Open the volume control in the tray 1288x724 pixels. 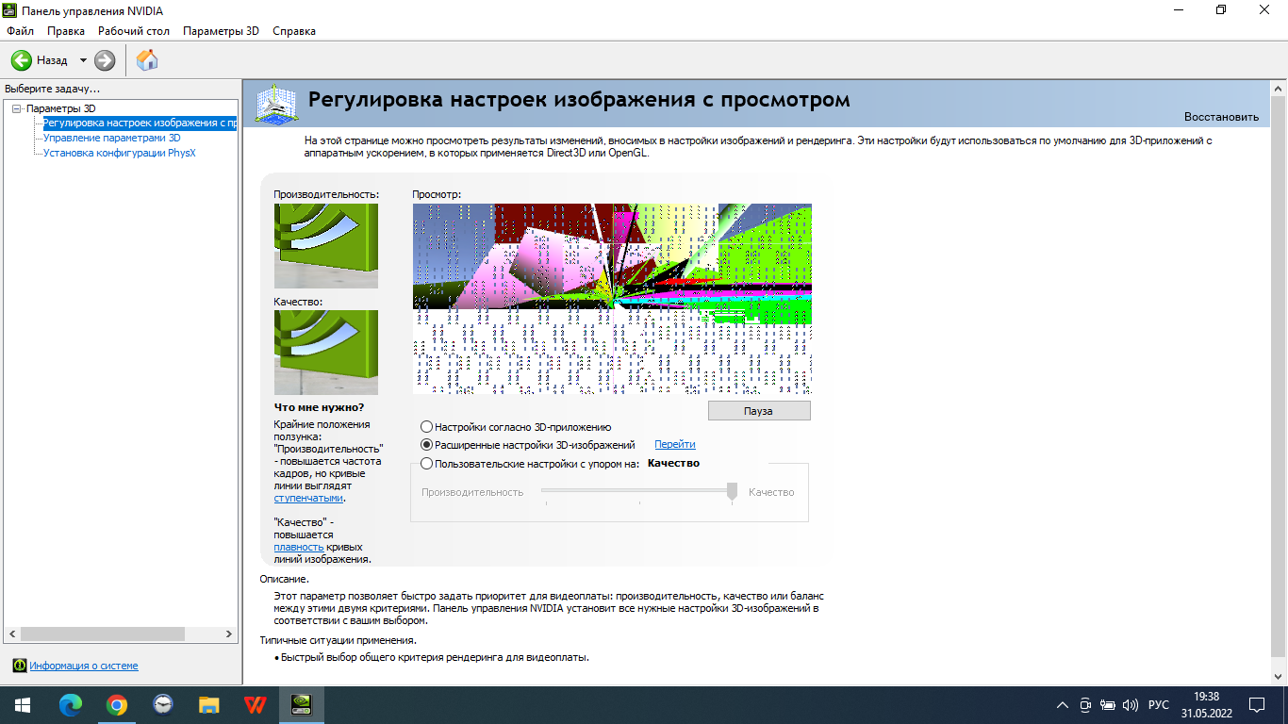(1131, 705)
